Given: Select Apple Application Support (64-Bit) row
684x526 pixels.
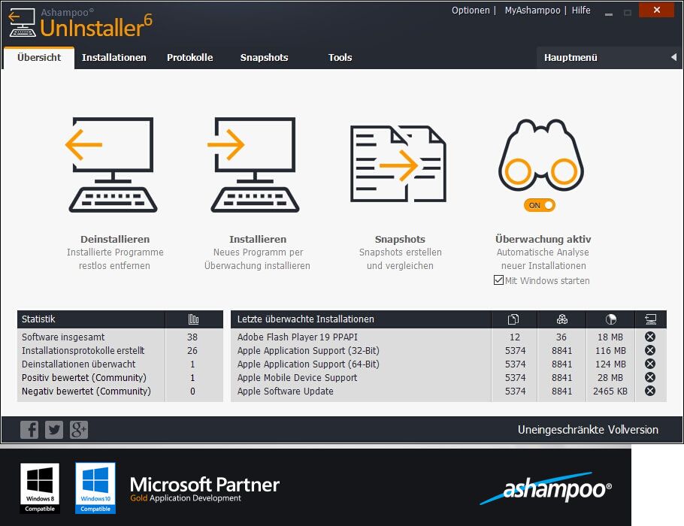Looking at the screenshot, I should point(449,364).
